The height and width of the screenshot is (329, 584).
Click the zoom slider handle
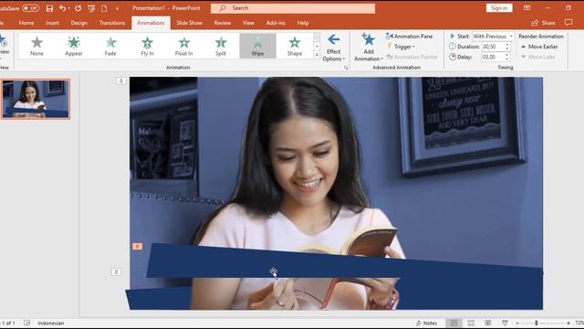click(537, 323)
